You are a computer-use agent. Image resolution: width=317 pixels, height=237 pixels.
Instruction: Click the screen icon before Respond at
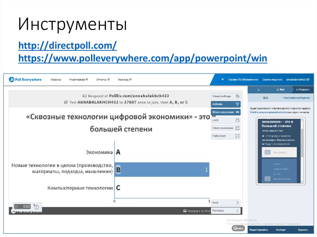click(x=85, y=96)
